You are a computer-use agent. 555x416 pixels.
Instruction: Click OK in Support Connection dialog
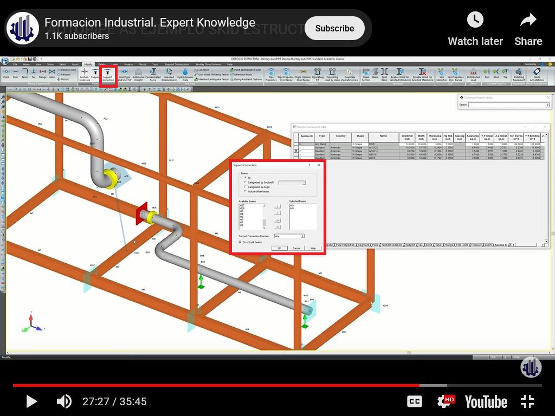(x=279, y=248)
